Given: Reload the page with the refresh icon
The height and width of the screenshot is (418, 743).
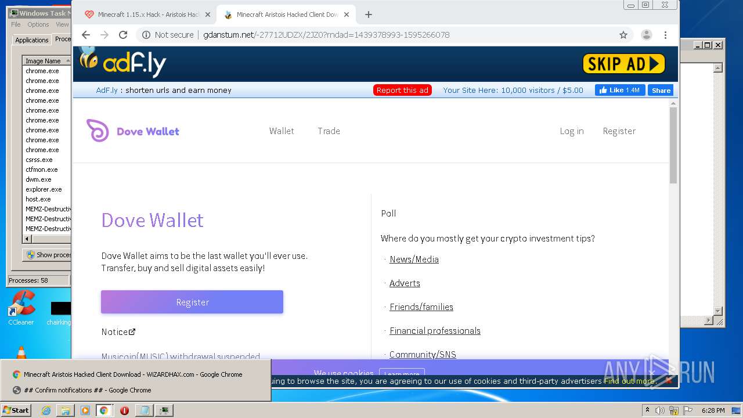Looking at the screenshot, I should click(x=123, y=35).
